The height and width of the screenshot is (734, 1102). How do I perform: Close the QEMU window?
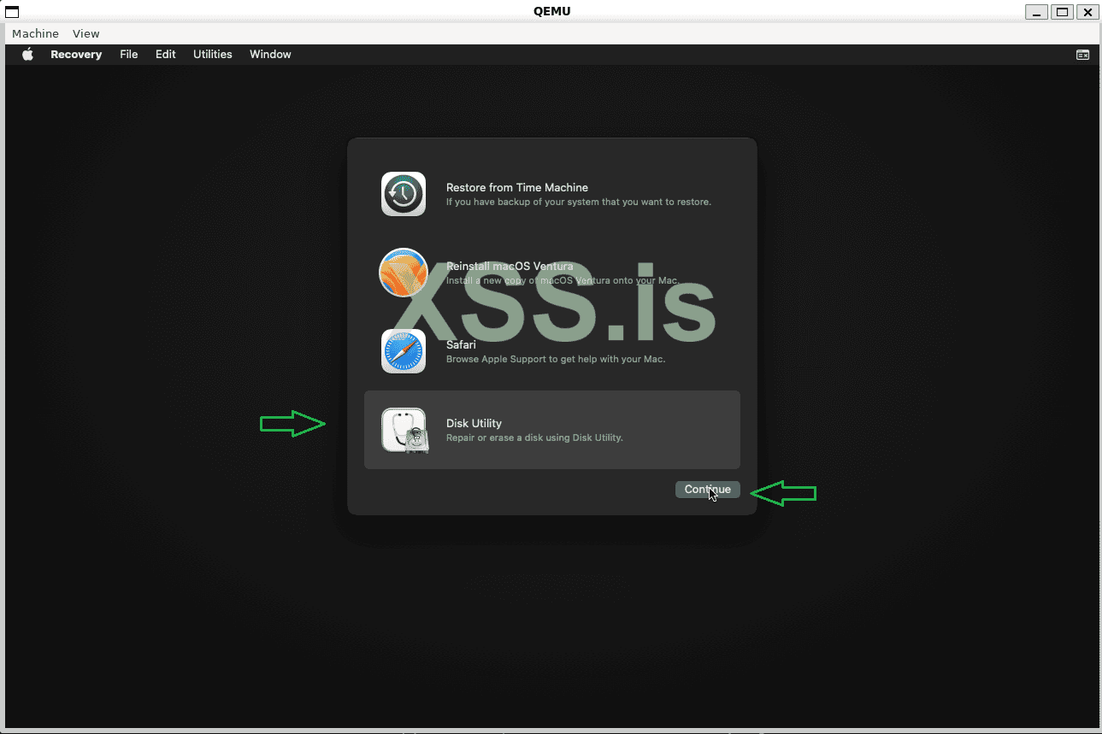pos(1087,12)
